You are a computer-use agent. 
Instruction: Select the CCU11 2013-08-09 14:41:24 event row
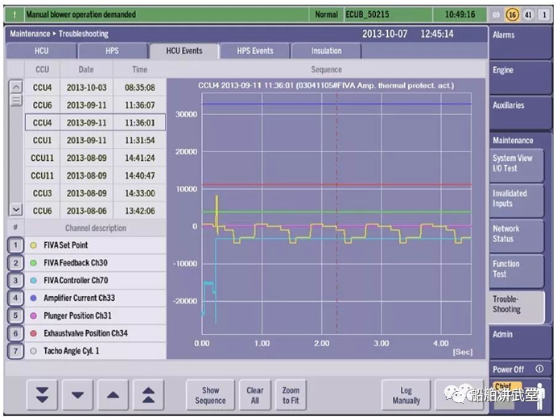pyautogui.click(x=95, y=158)
